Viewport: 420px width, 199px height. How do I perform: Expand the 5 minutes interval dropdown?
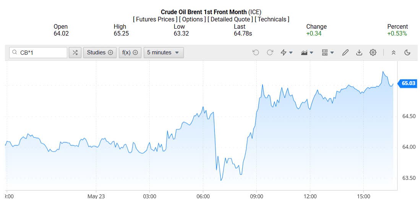pyautogui.click(x=163, y=53)
